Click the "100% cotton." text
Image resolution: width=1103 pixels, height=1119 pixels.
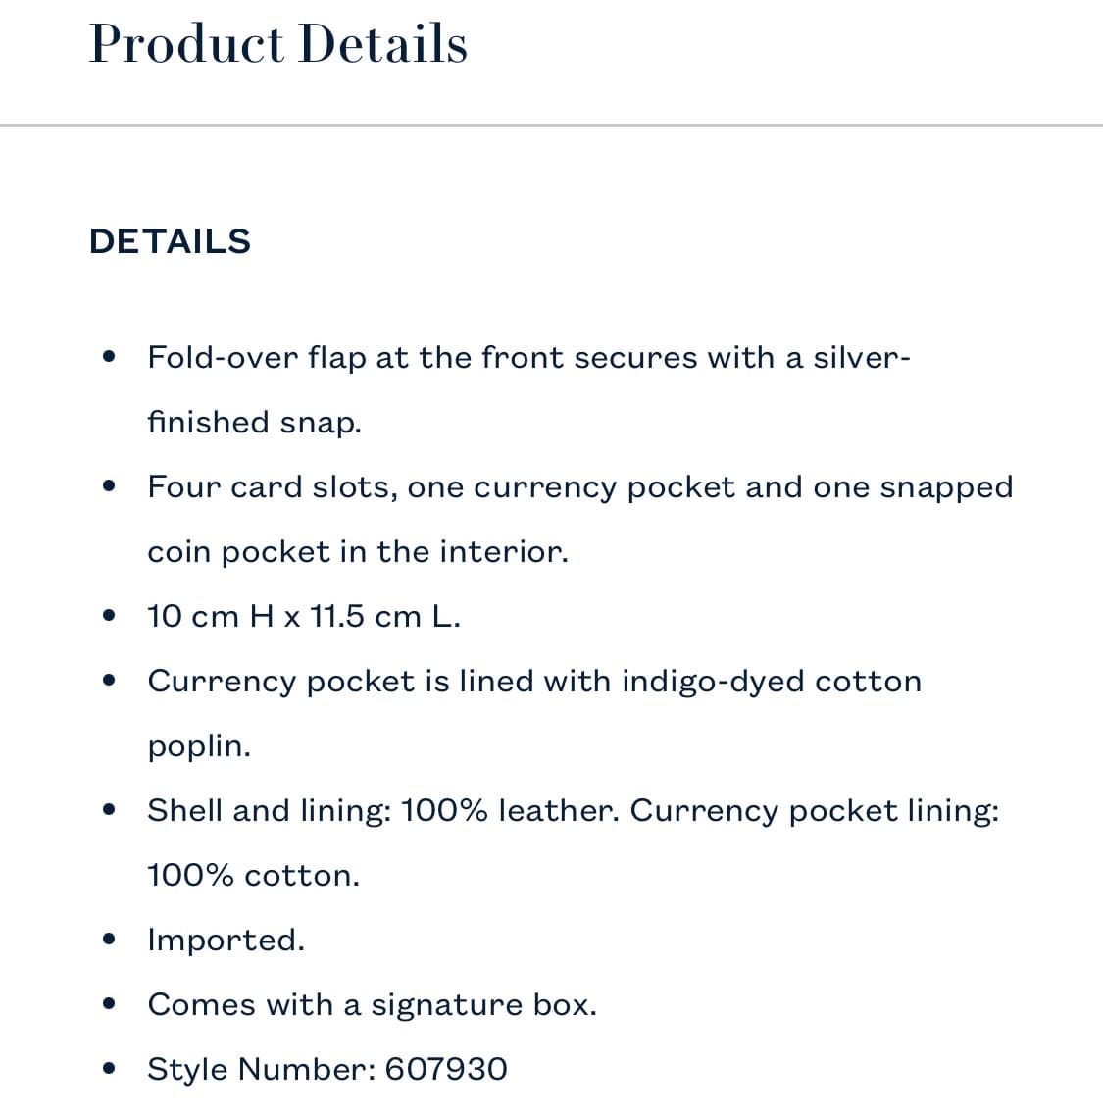(253, 876)
